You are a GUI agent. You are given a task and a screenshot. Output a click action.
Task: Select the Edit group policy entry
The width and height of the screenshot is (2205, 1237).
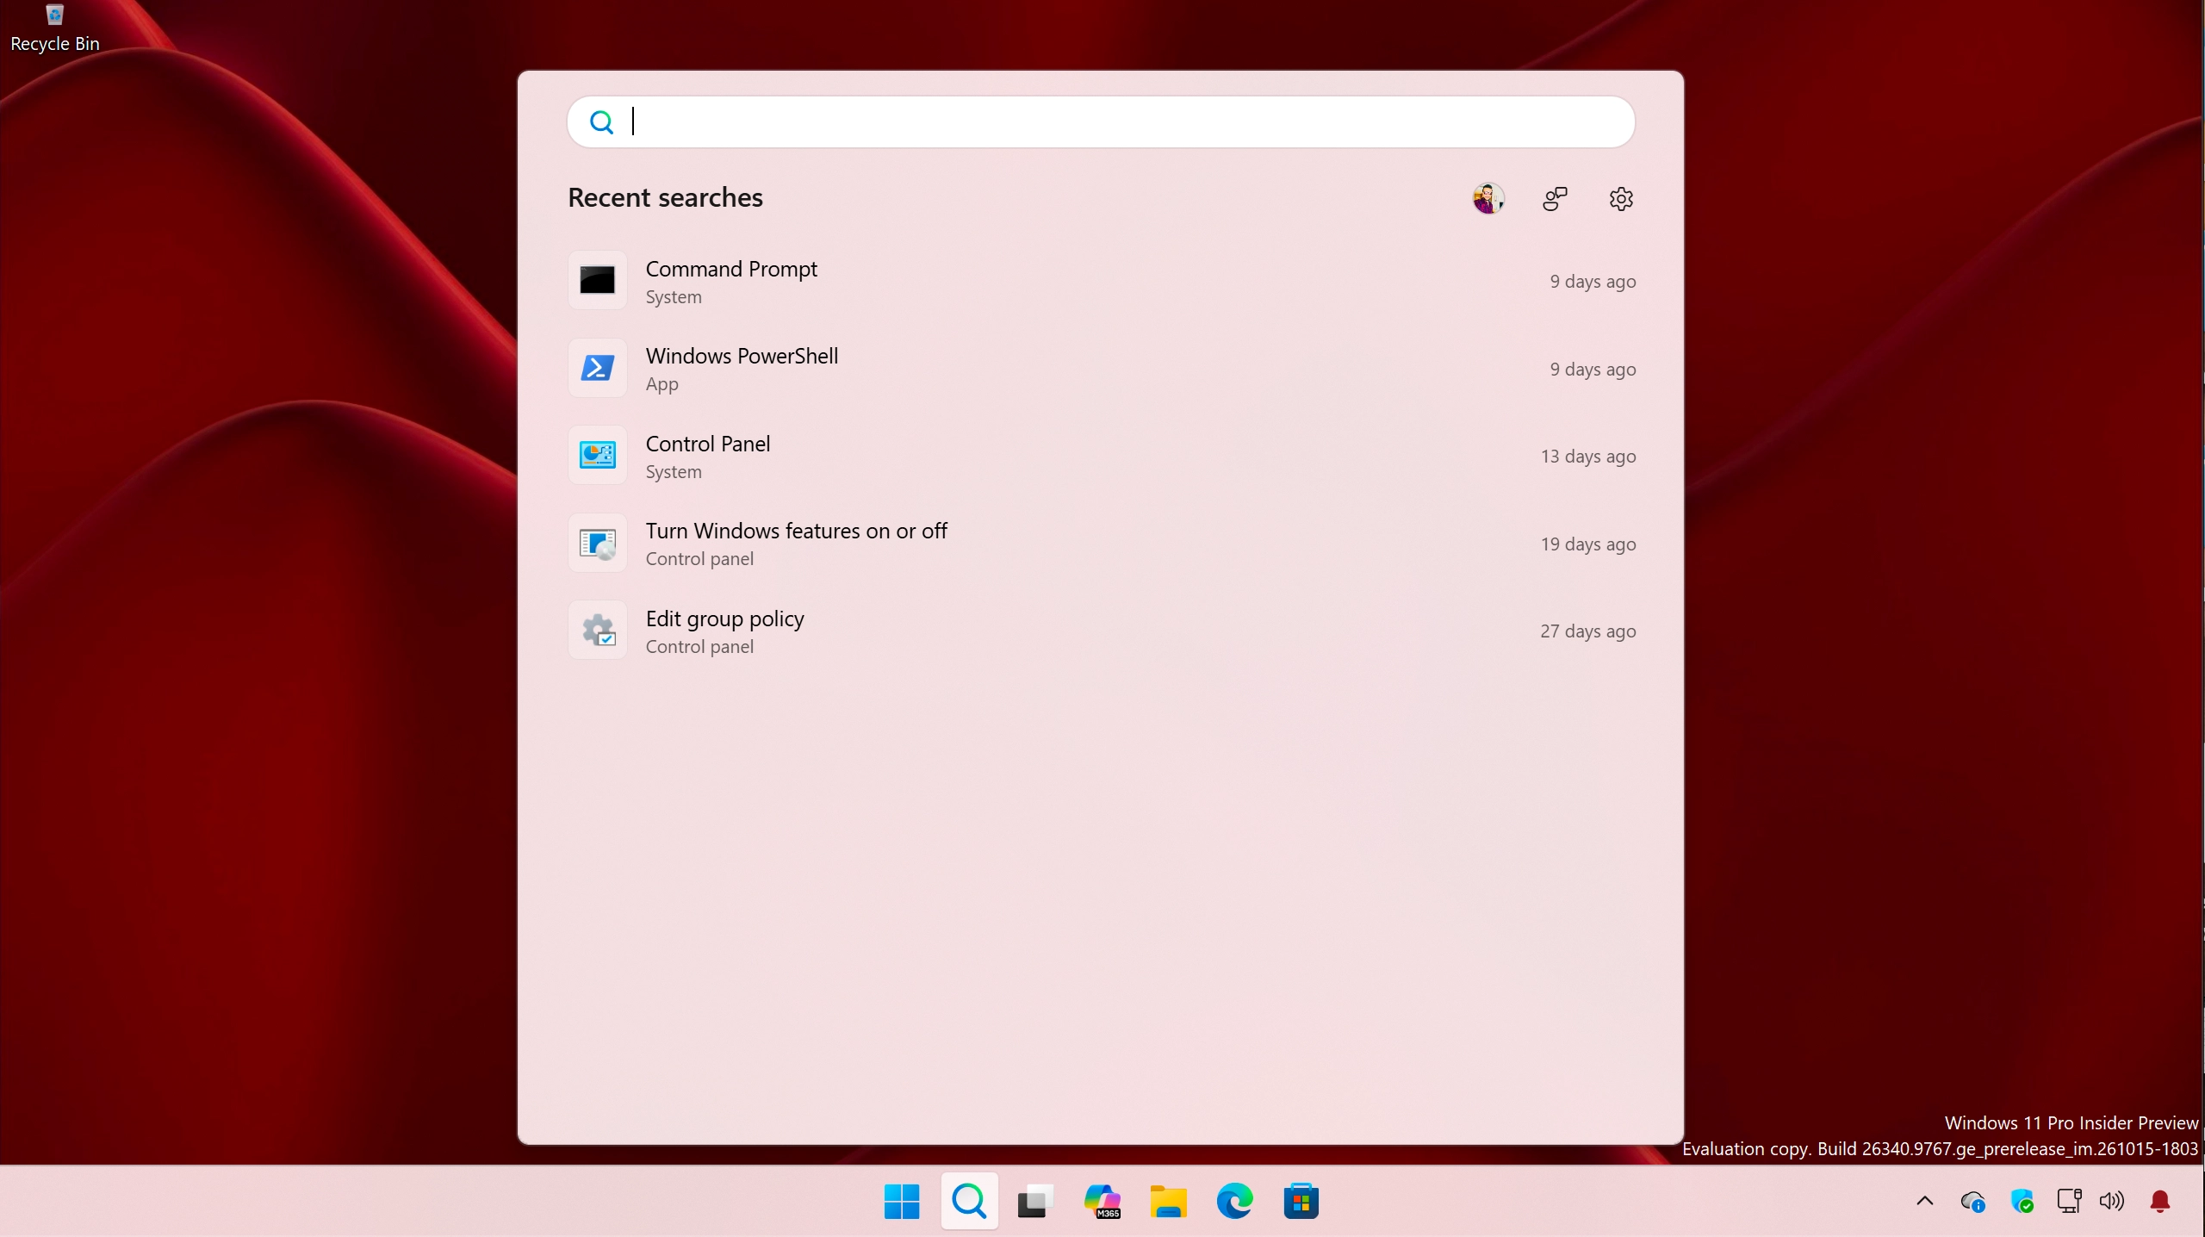click(1101, 631)
